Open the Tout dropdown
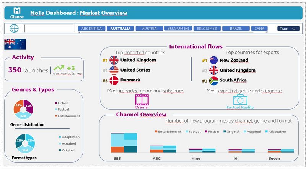This screenshot has height=169, width=306. pyautogui.click(x=288, y=29)
